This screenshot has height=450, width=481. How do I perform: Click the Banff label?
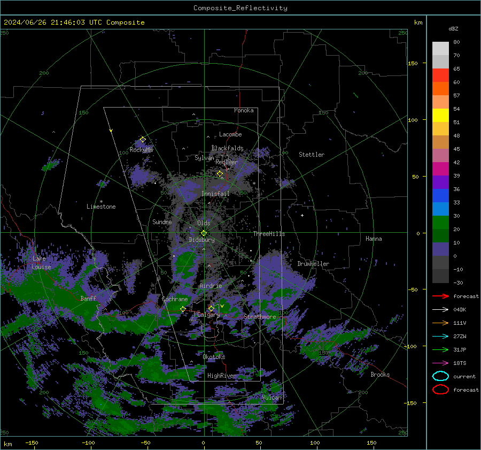click(x=88, y=298)
